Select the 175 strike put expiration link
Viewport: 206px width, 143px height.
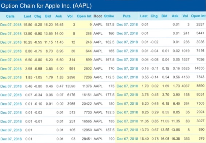pyautogui.click(x=127, y=86)
